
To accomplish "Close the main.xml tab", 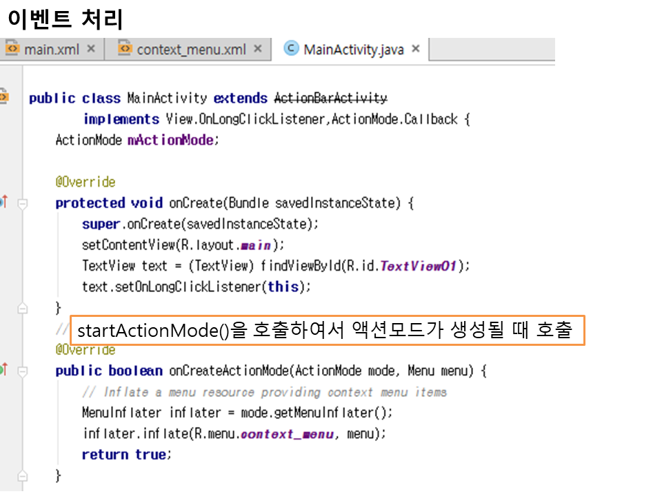I will point(92,49).
